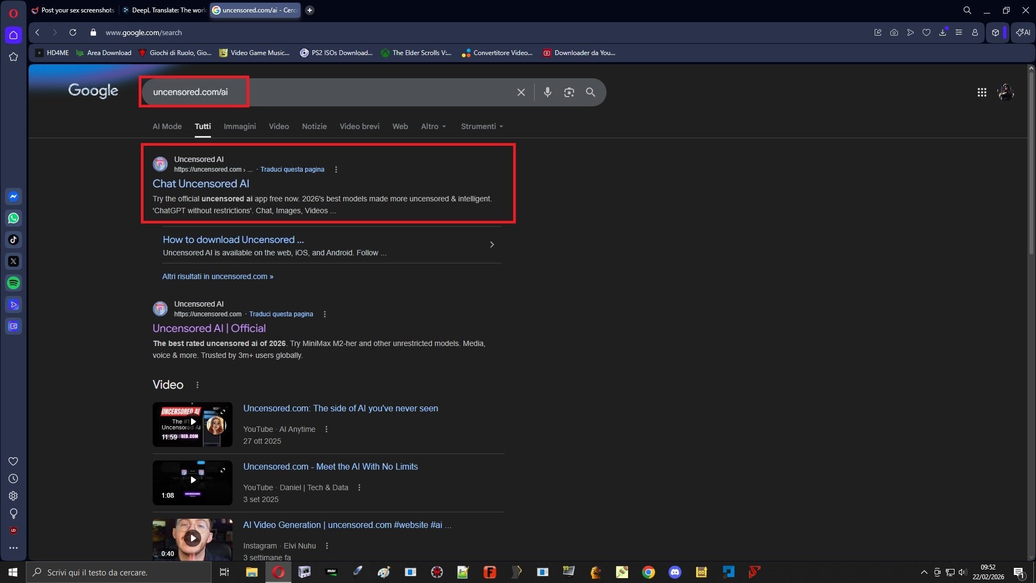Click the Windows taskbar search box
1036x583 pixels.
(118, 572)
